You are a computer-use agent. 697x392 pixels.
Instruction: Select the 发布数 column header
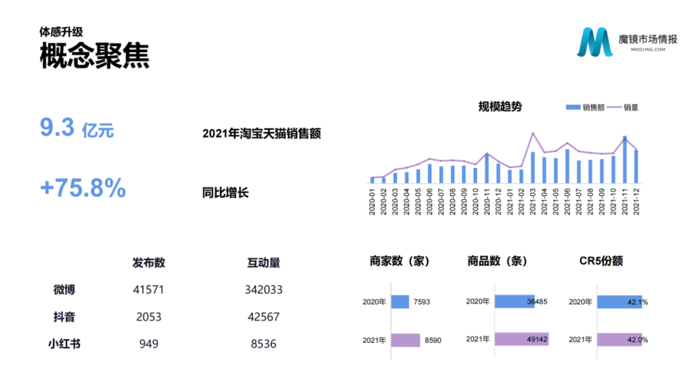[148, 263]
